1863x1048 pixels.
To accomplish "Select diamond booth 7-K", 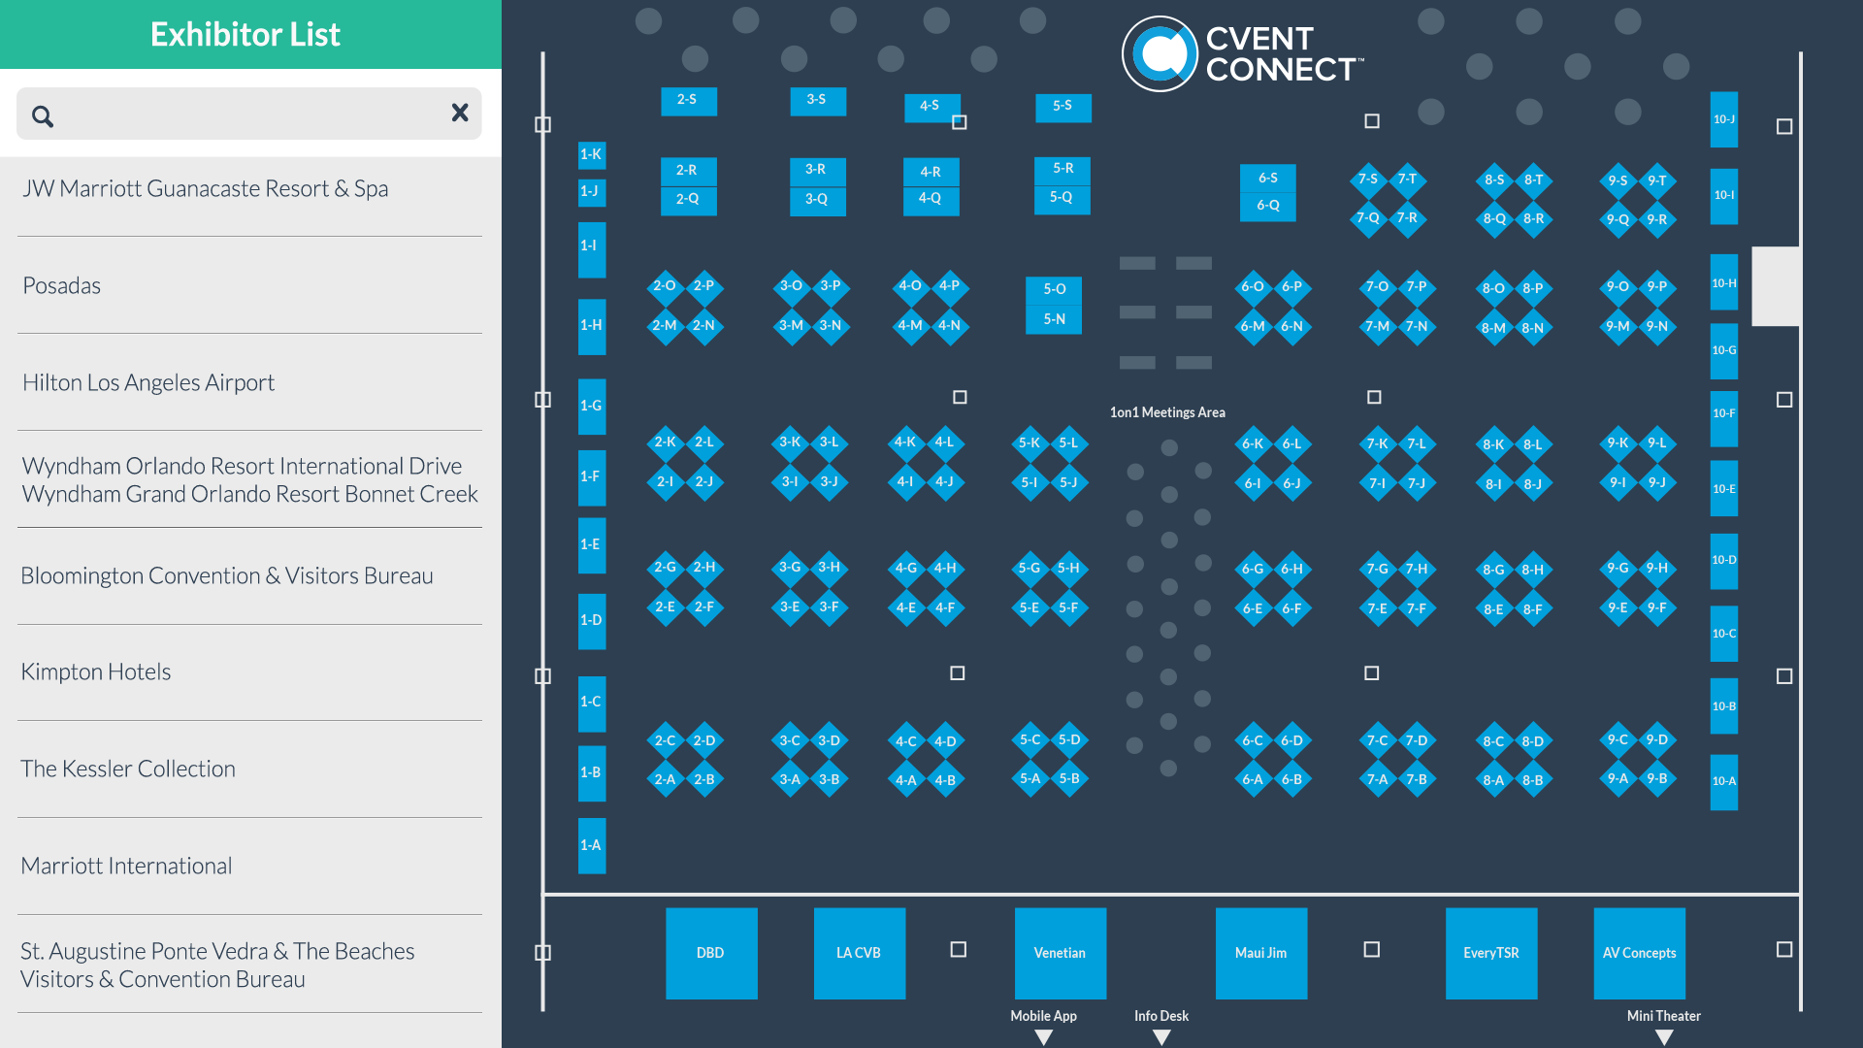I will pos(1378,444).
